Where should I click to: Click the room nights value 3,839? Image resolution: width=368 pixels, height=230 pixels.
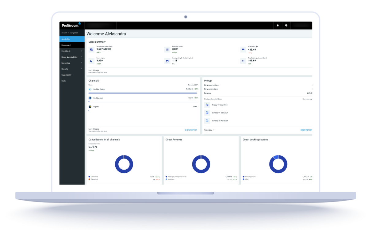click(x=100, y=60)
